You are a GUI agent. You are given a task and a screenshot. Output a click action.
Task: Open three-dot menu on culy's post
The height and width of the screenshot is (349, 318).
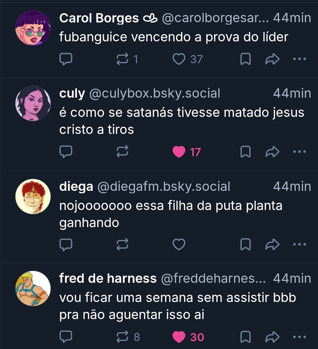[x=299, y=152]
